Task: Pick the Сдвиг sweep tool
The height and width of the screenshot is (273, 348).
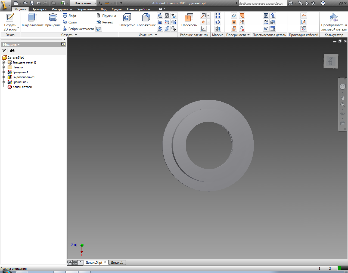Action: (70, 22)
